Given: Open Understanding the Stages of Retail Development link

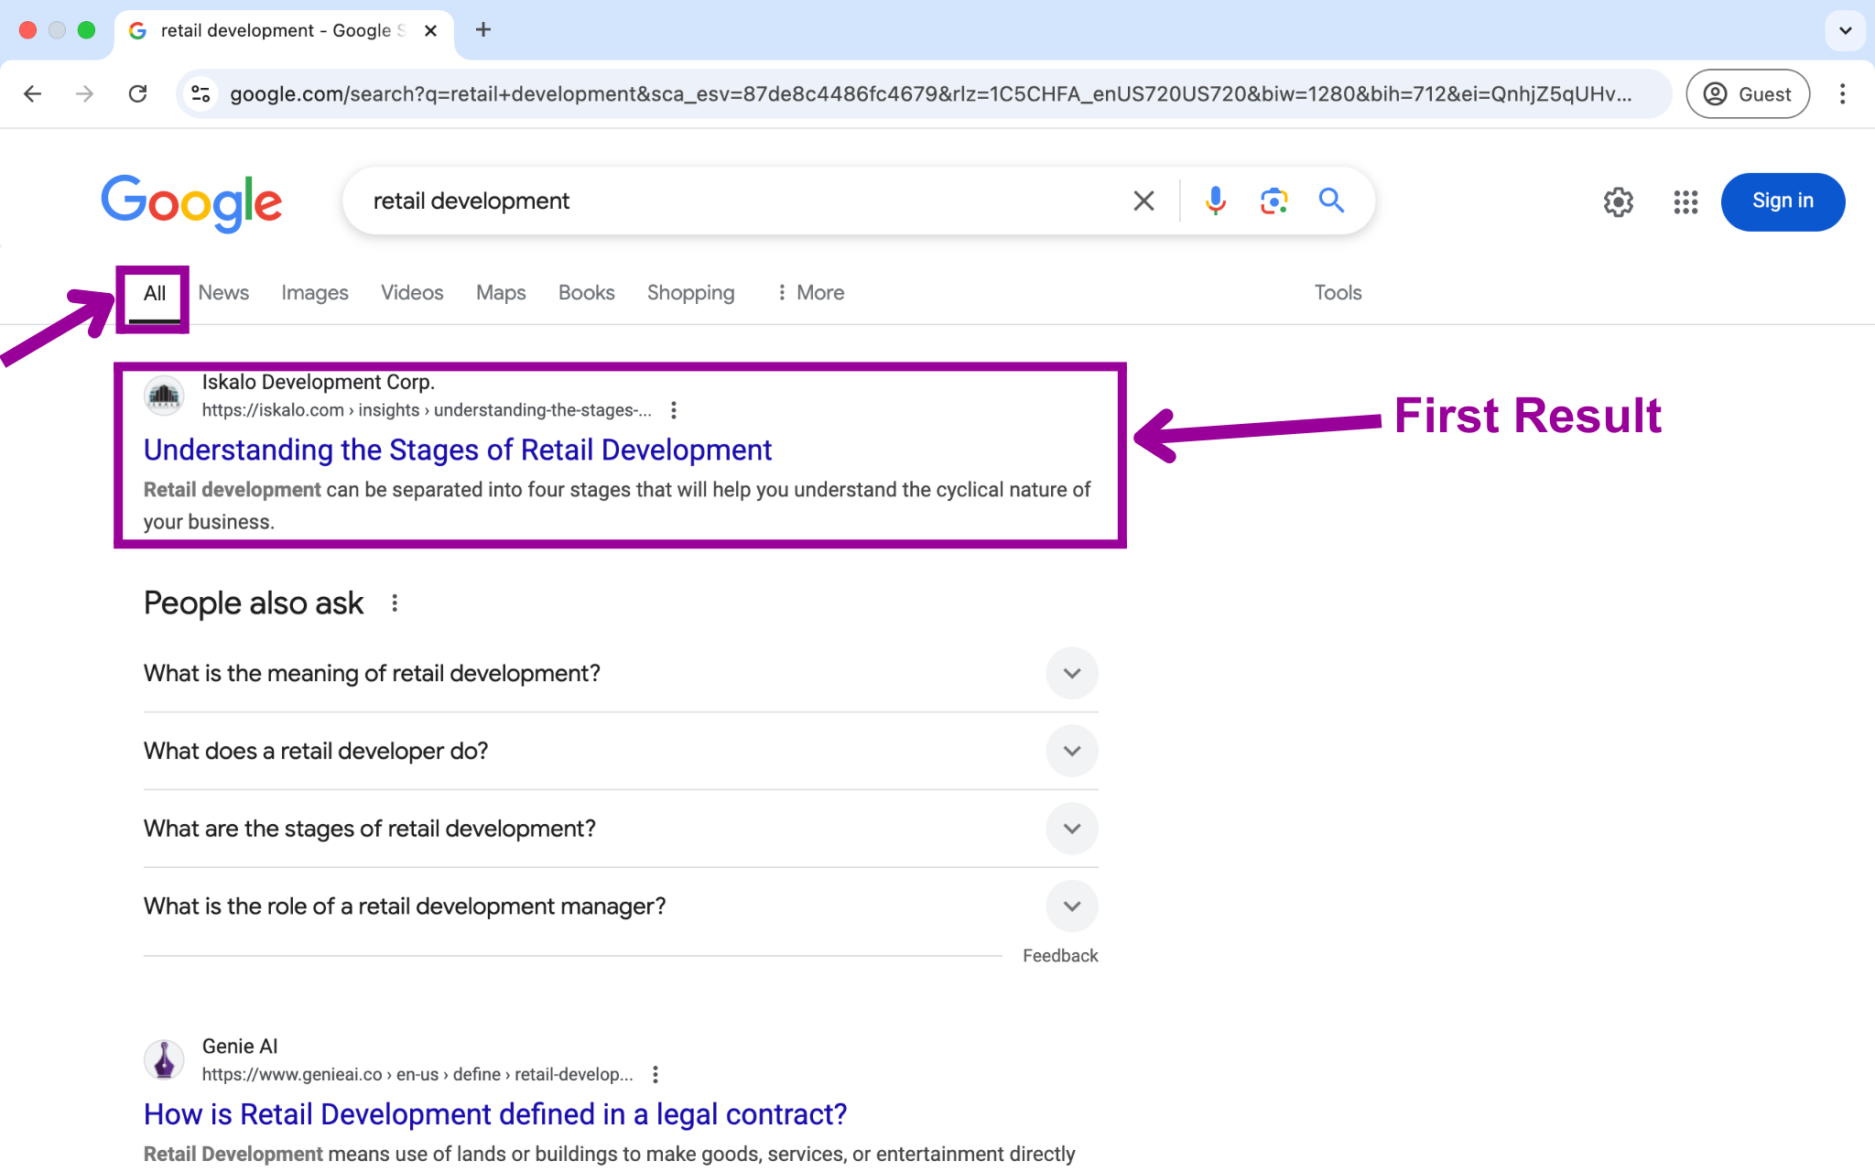Looking at the screenshot, I should 458,450.
